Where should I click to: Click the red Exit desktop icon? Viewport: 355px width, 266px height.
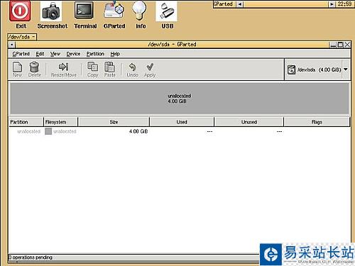pos(20,11)
